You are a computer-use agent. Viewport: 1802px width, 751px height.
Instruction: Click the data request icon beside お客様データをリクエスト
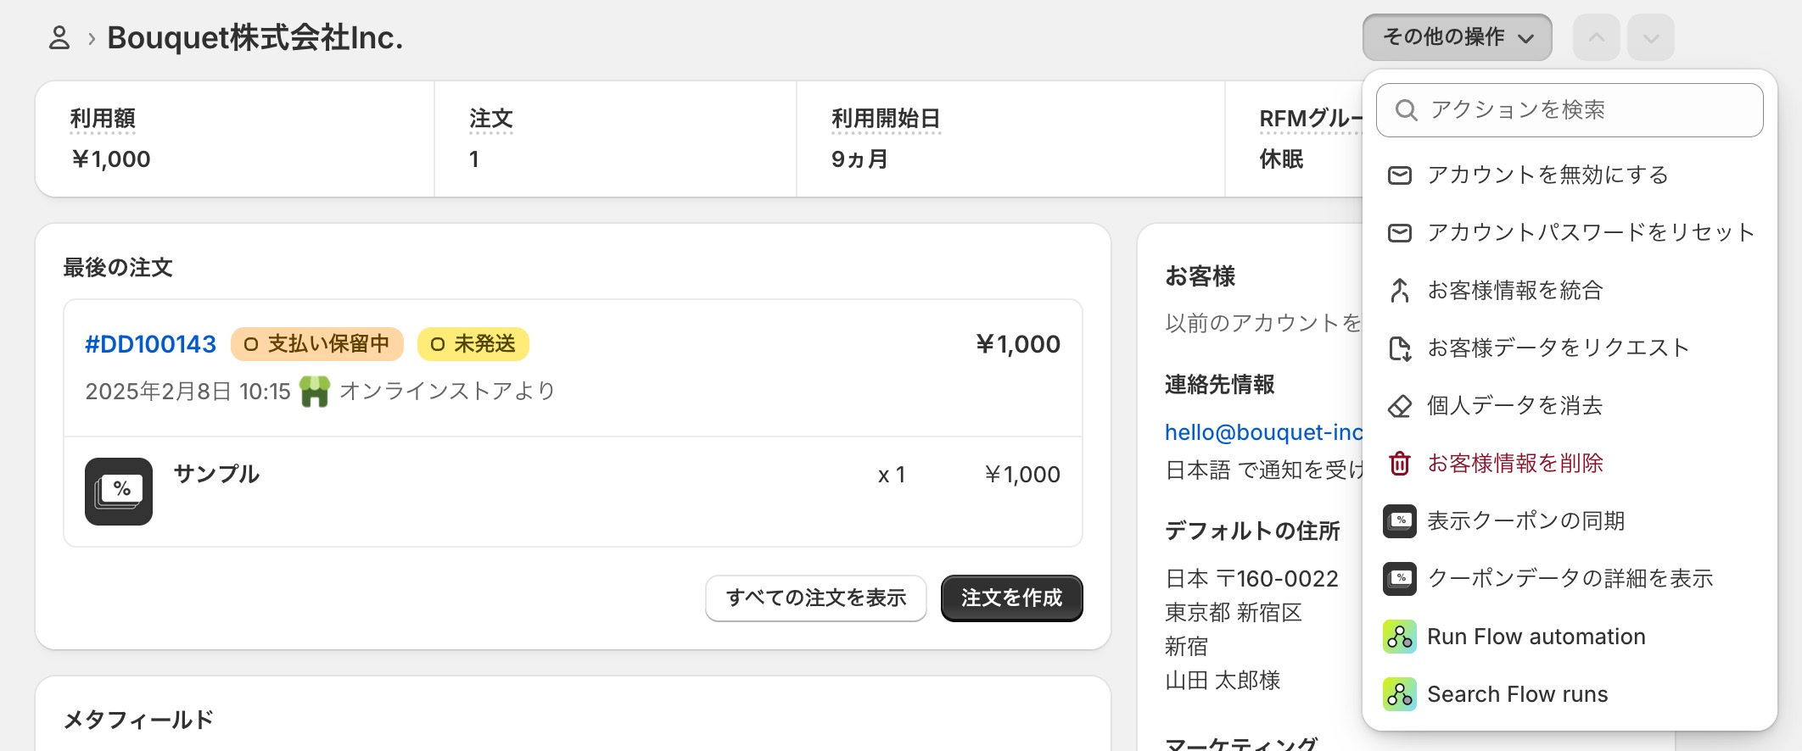coord(1399,348)
